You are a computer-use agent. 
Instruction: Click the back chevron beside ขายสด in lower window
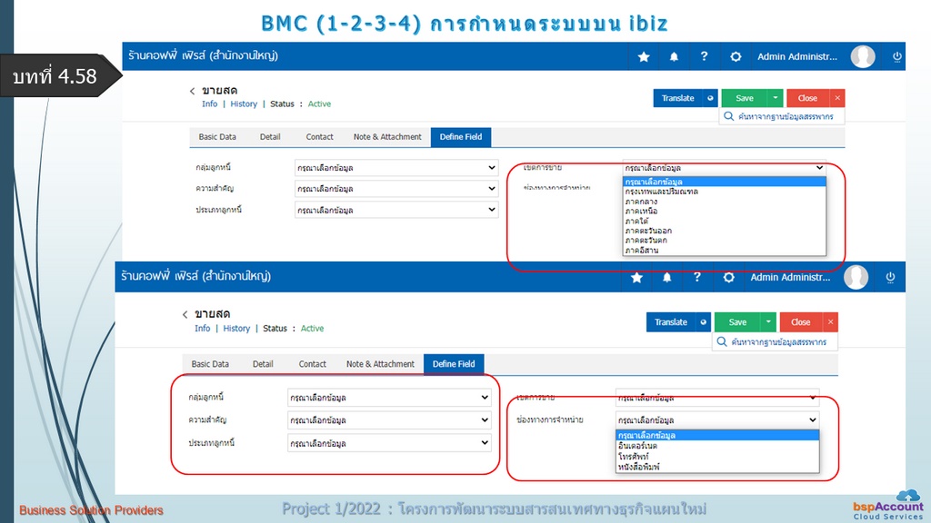(x=185, y=315)
